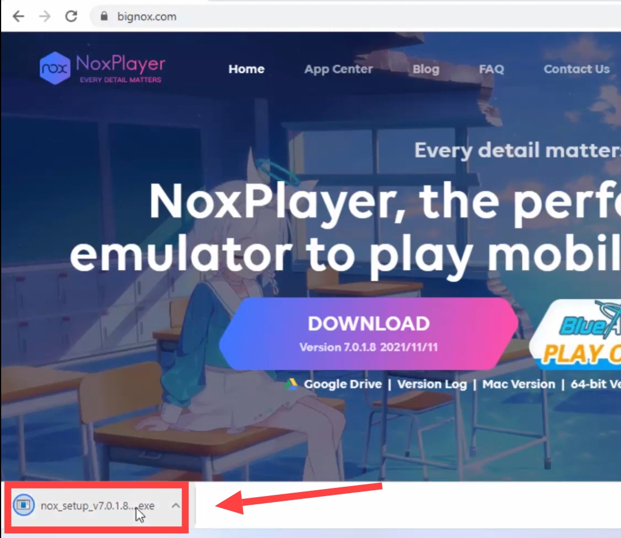
Task: Open the Google Drive download link
Action: click(342, 384)
